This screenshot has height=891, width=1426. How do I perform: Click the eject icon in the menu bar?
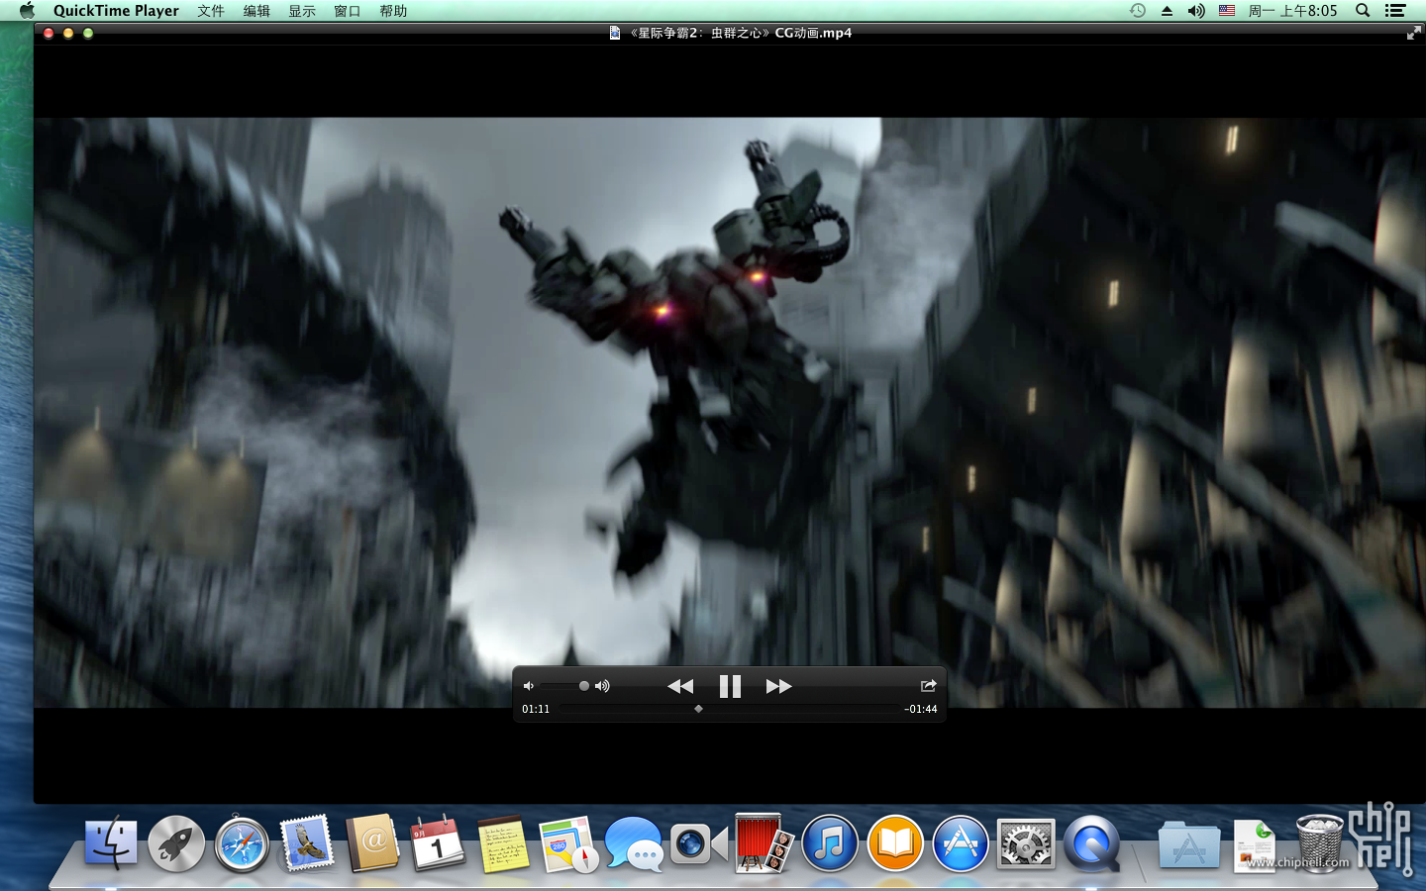pyautogui.click(x=1167, y=11)
